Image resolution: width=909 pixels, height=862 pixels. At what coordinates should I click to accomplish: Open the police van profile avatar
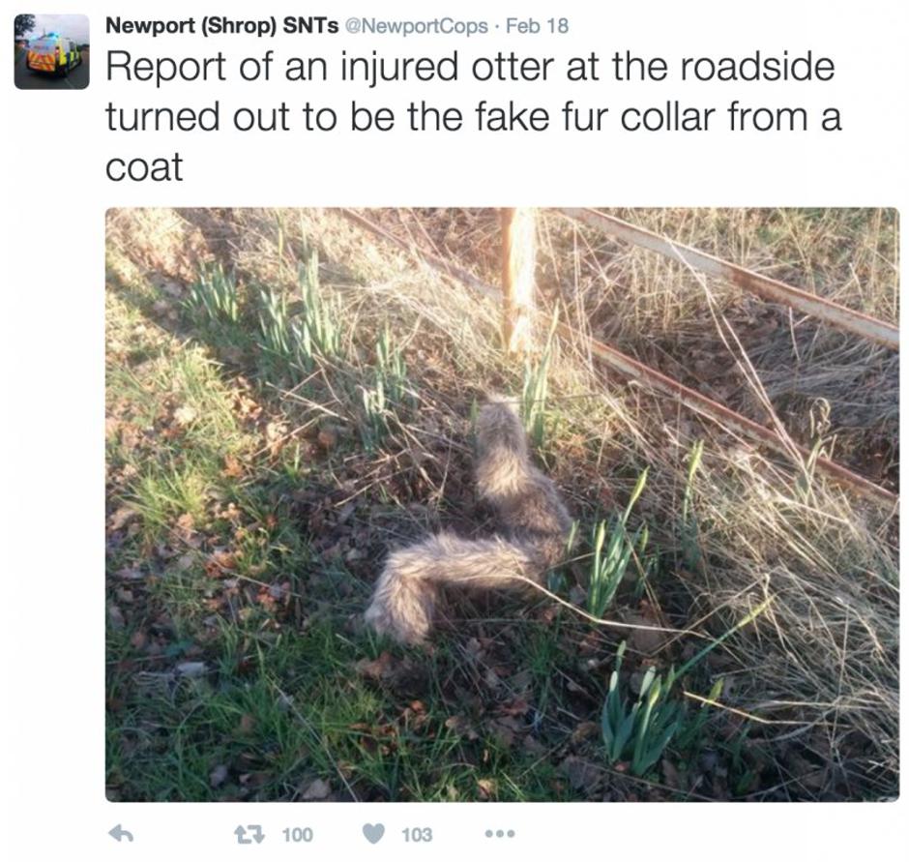51,51
